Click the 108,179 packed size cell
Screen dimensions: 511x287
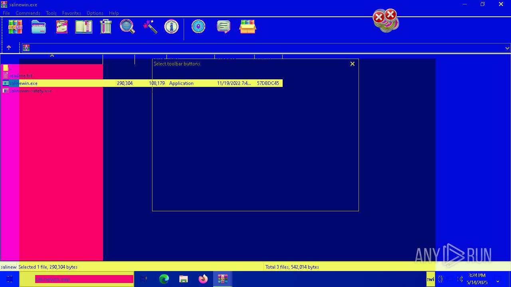(156, 83)
